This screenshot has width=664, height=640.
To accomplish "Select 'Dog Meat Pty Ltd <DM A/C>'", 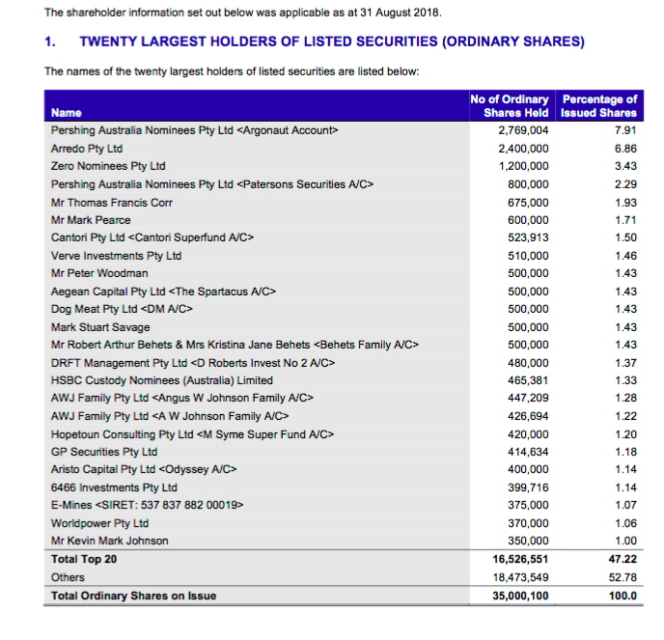I will point(122,309).
